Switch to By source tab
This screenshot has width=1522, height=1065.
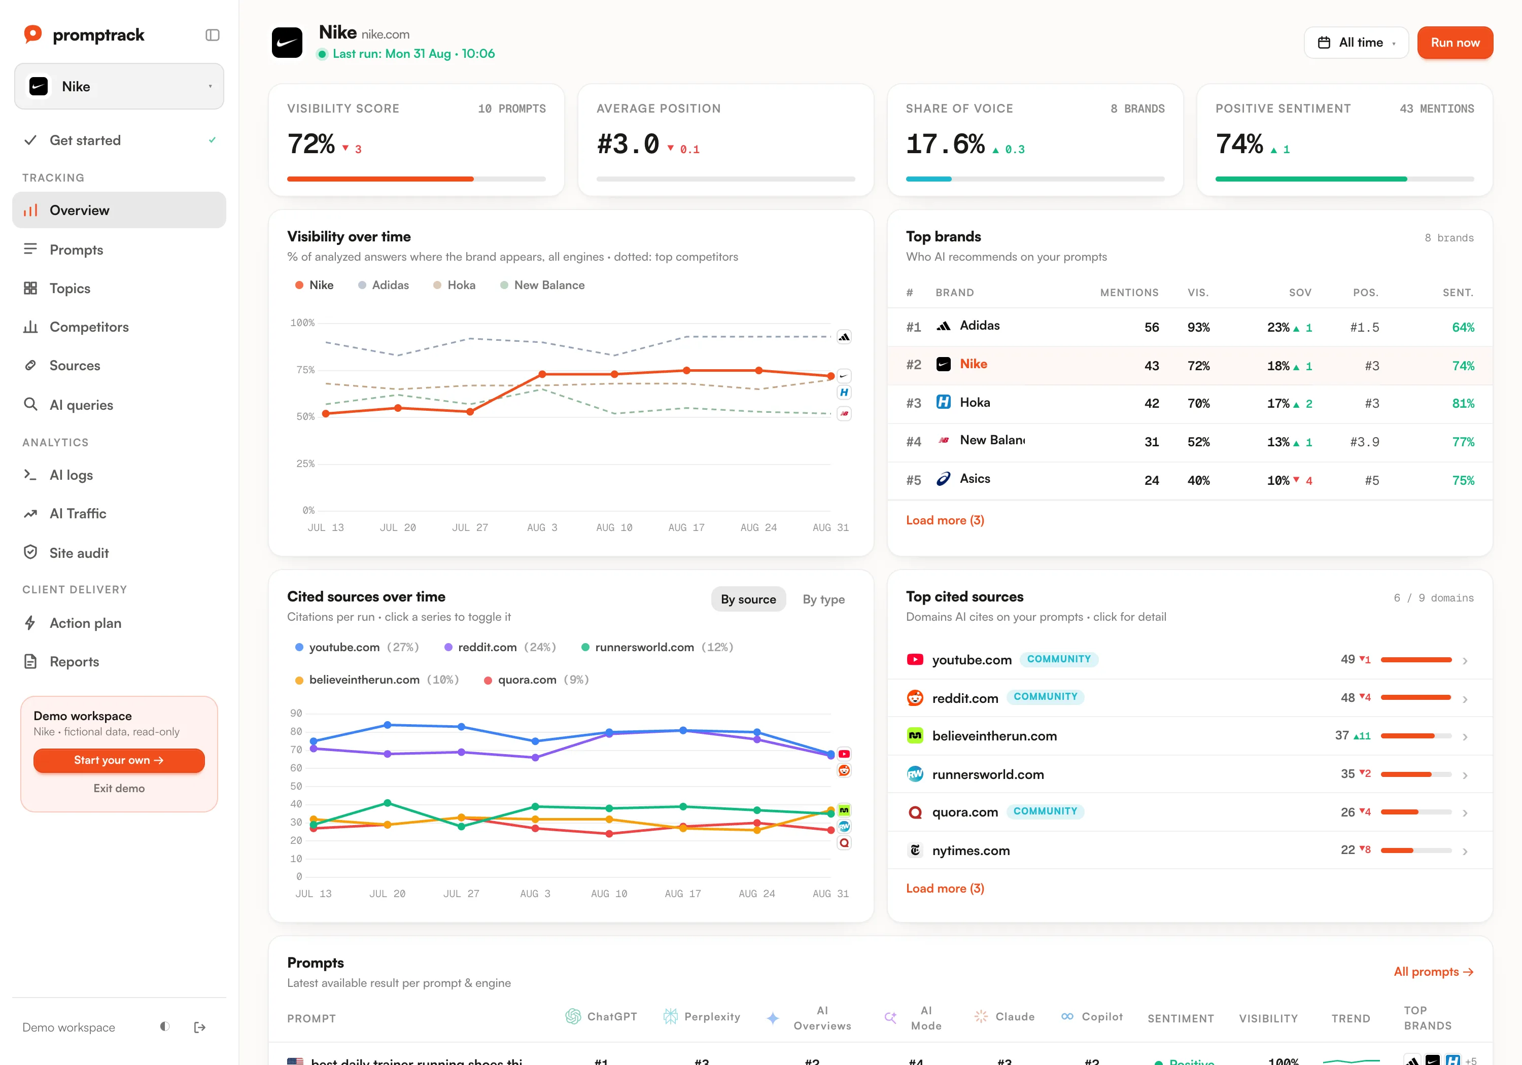pos(748,599)
